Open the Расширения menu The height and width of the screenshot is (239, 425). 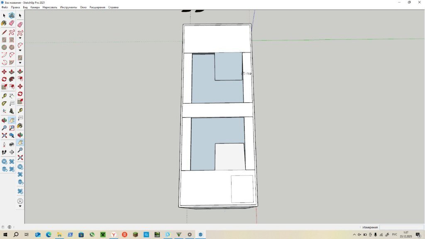pos(97,7)
